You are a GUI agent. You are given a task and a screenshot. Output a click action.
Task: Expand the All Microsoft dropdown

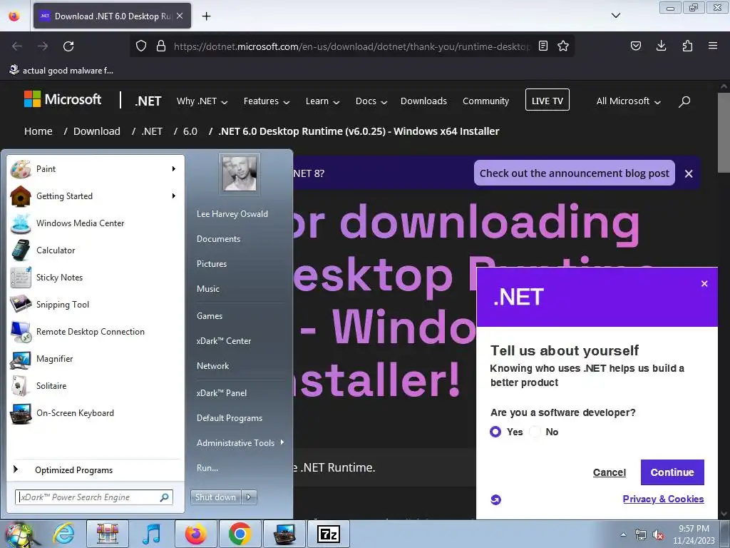coord(629,101)
